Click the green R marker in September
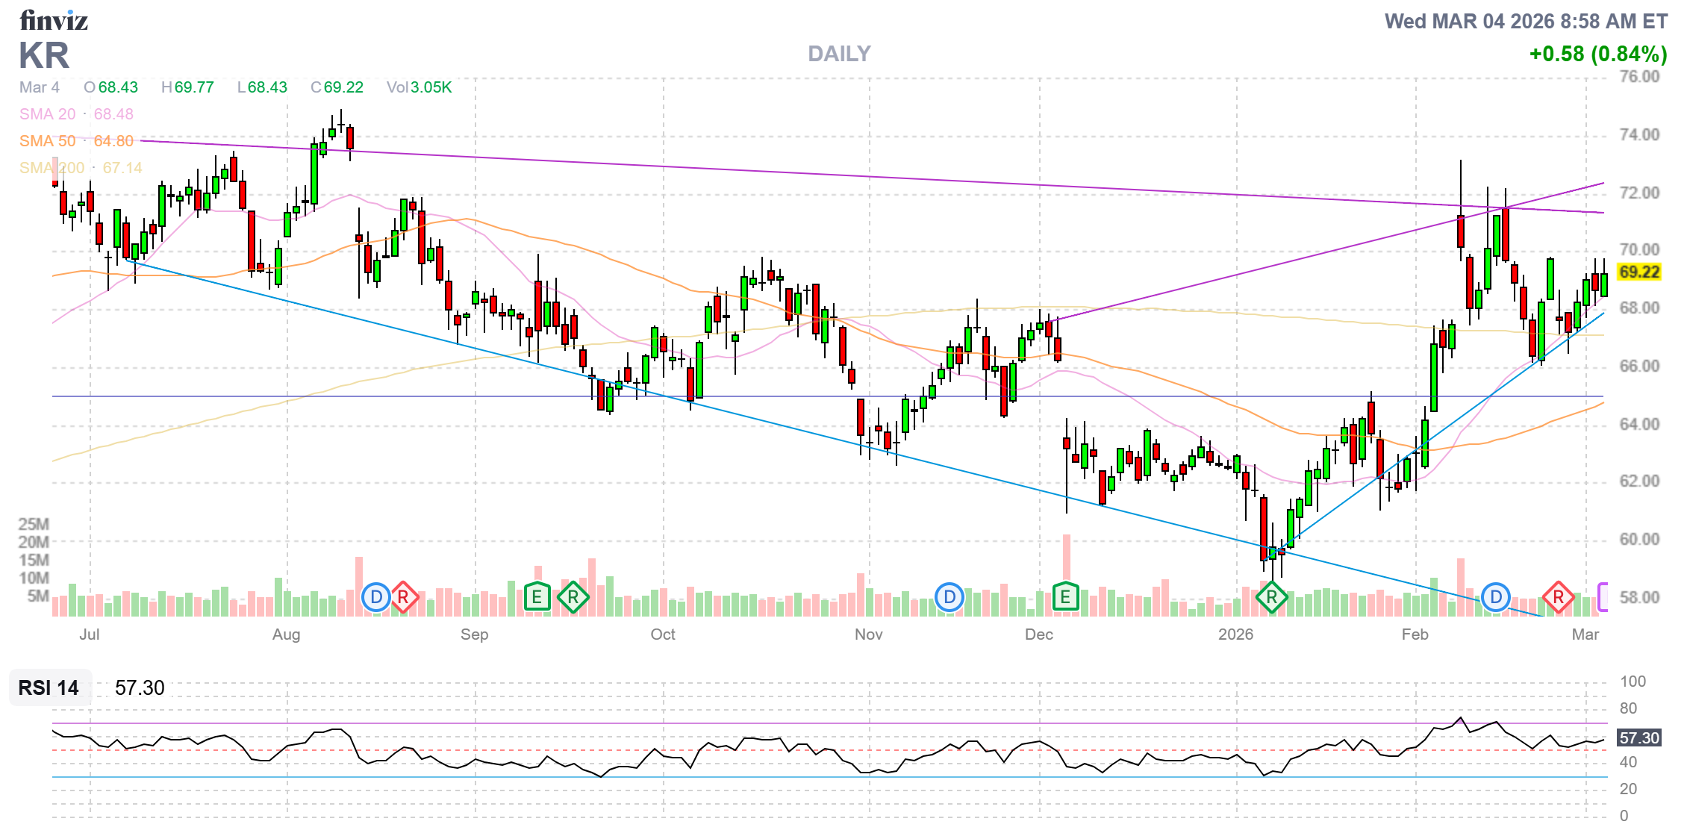The width and height of the screenshot is (1687, 839). click(x=573, y=597)
